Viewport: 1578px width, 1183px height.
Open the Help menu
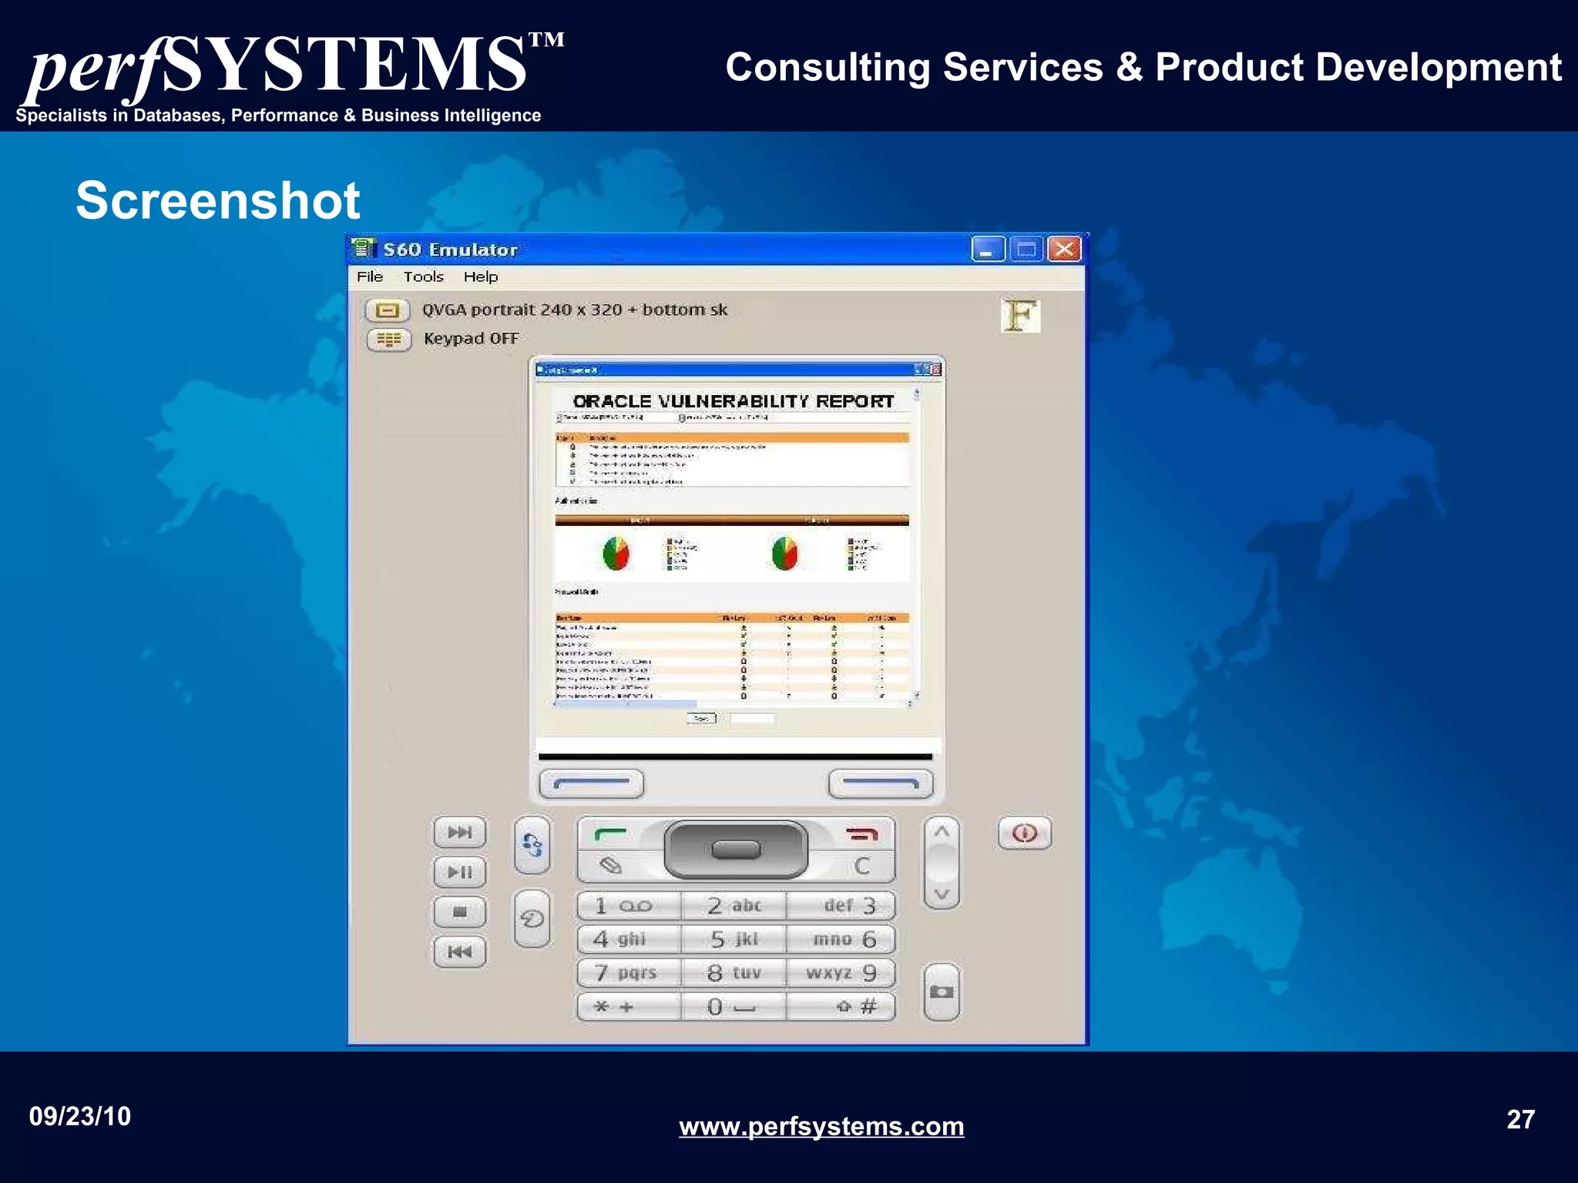click(x=481, y=276)
